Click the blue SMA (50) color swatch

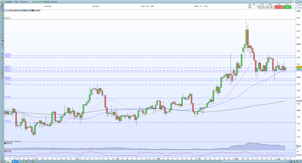[x=24, y=11]
